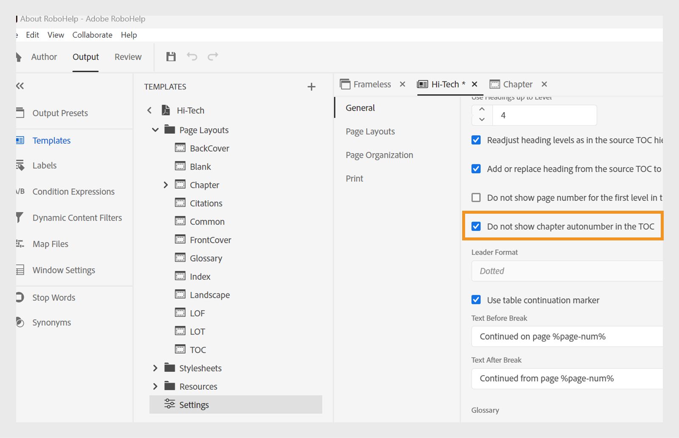This screenshot has height=438, width=679.
Task: Expand the Resources folder
Action: tap(155, 386)
